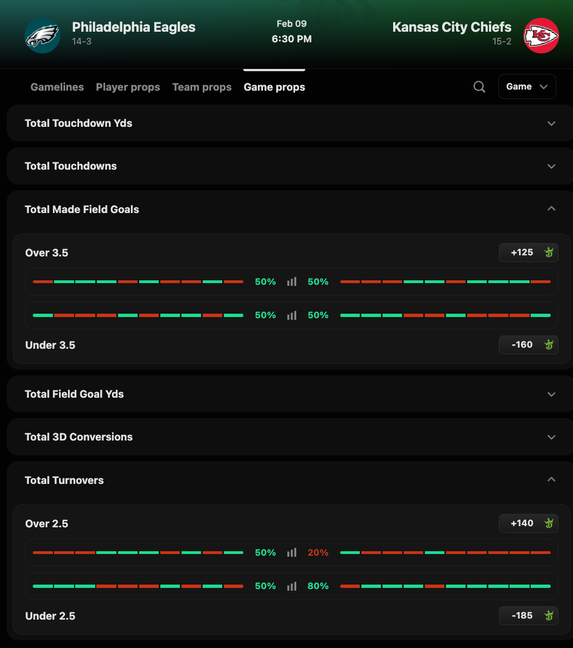Click Kansas City Chiefs team name

[x=452, y=27]
